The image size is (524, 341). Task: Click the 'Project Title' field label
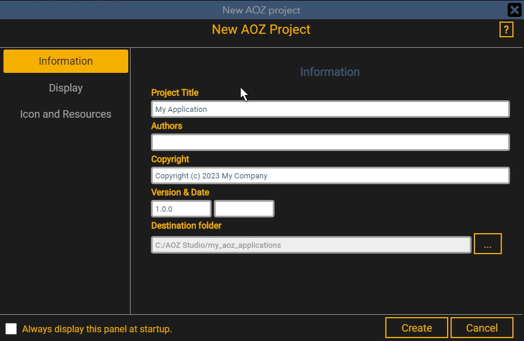(x=175, y=93)
